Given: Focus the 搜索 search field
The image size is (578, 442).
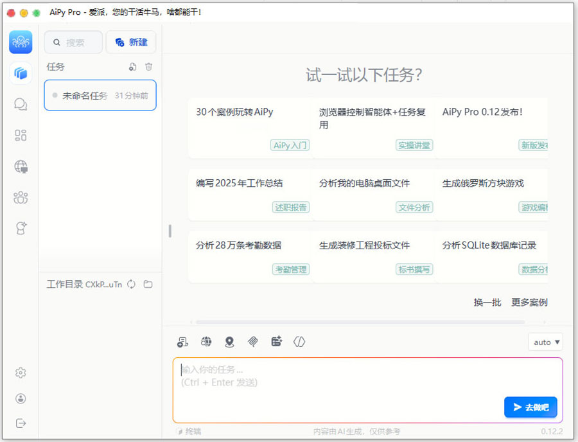Looking at the screenshot, I should [73, 42].
